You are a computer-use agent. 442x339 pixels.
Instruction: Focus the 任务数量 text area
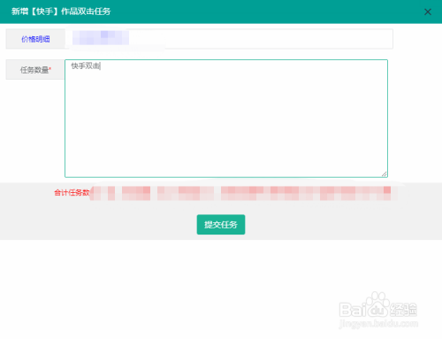[x=226, y=119]
